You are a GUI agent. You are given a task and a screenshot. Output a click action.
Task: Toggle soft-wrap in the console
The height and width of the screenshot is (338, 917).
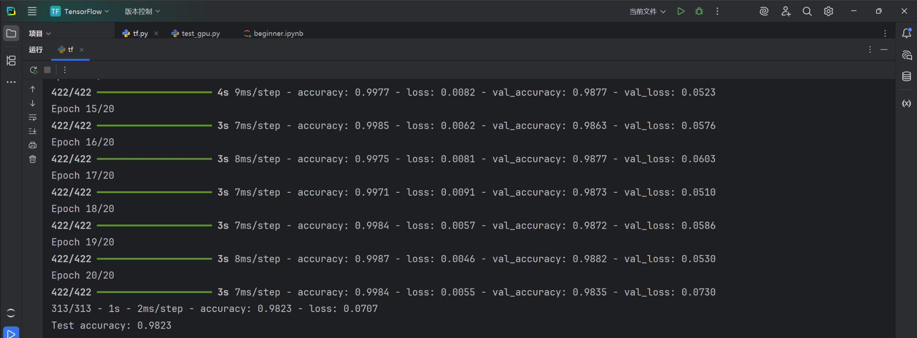[x=33, y=118]
